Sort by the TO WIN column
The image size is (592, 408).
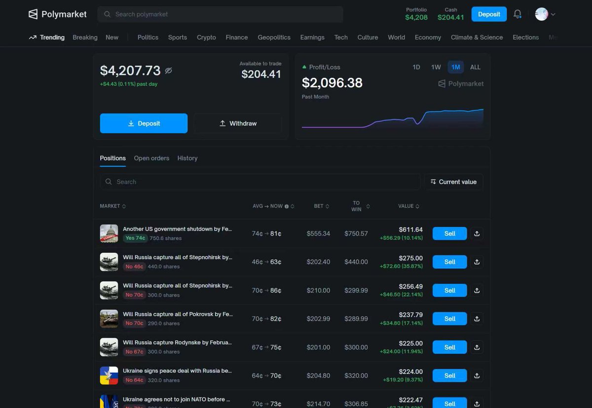point(361,206)
